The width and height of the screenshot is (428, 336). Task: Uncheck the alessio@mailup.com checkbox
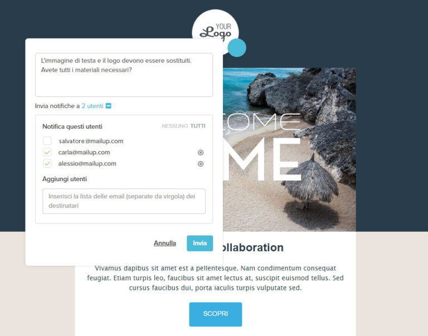[x=47, y=163]
